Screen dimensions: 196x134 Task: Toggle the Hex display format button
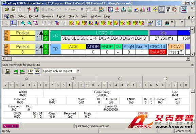[37, 71]
